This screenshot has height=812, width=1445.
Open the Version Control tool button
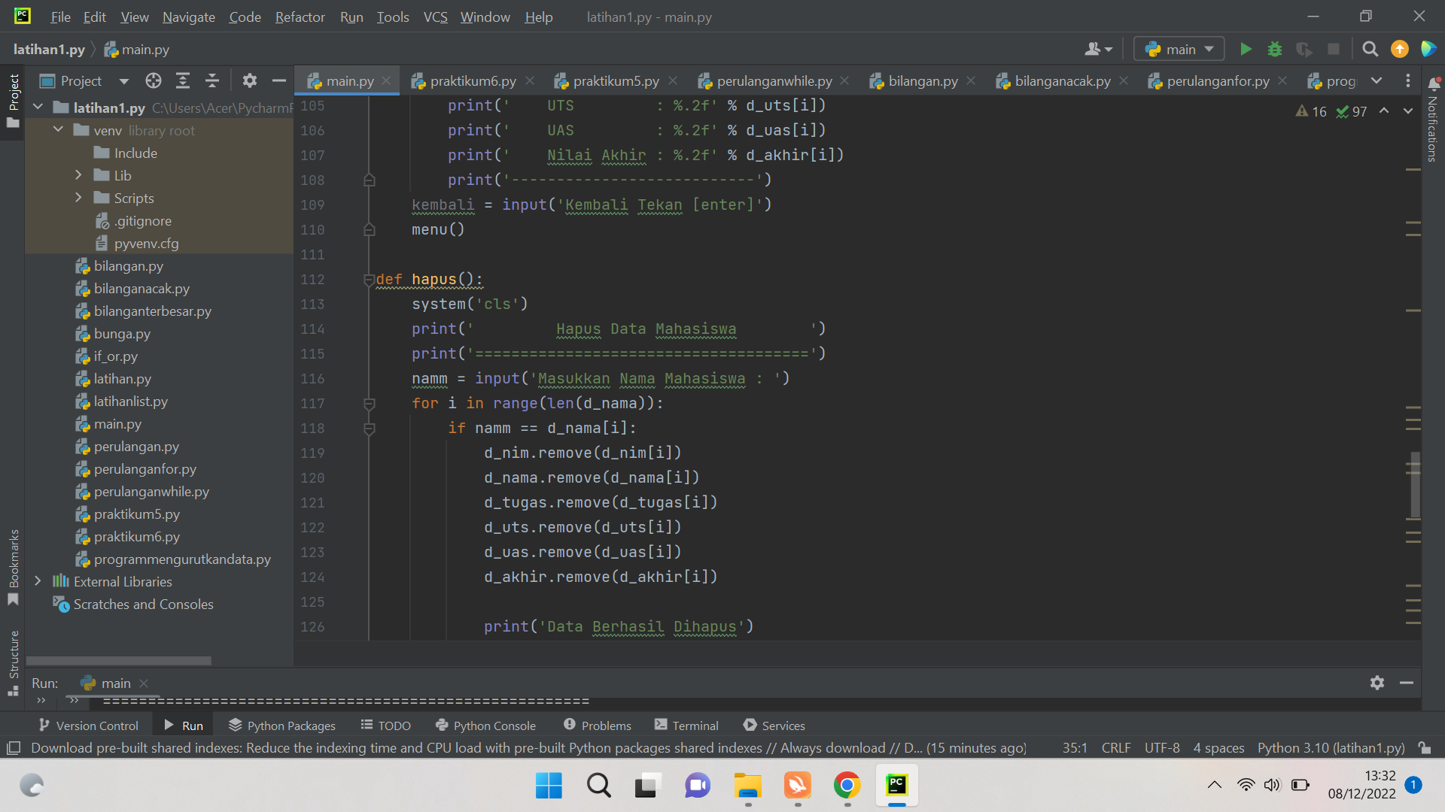click(x=89, y=726)
